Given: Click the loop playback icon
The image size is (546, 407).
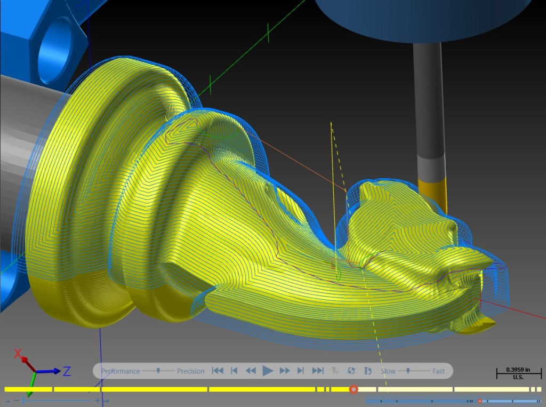Looking at the screenshot, I should pyautogui.click(x=351, y=371).
